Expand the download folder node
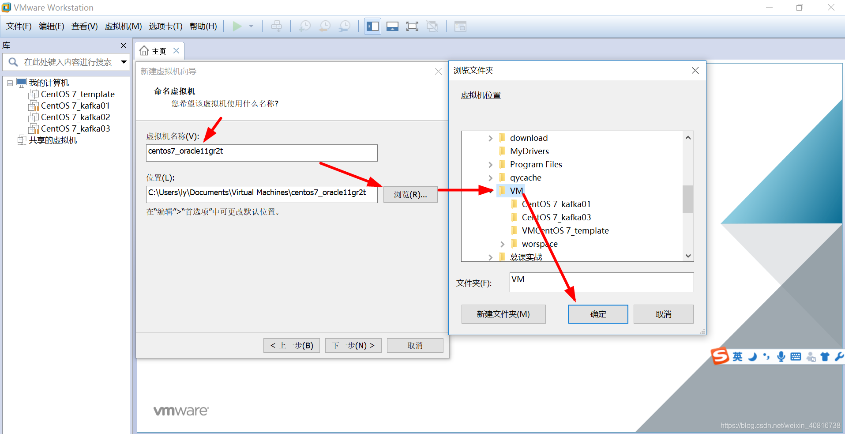This screenshot has height=434, width=845. (x=491, y=138)
